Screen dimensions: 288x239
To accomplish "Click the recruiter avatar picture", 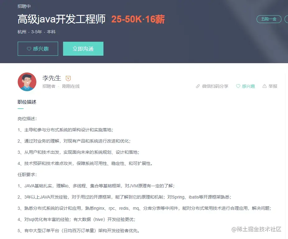I will [x=27, y=82].
